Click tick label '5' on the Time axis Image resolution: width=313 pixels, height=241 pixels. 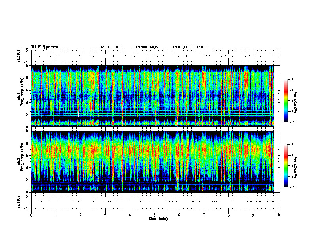155,215
